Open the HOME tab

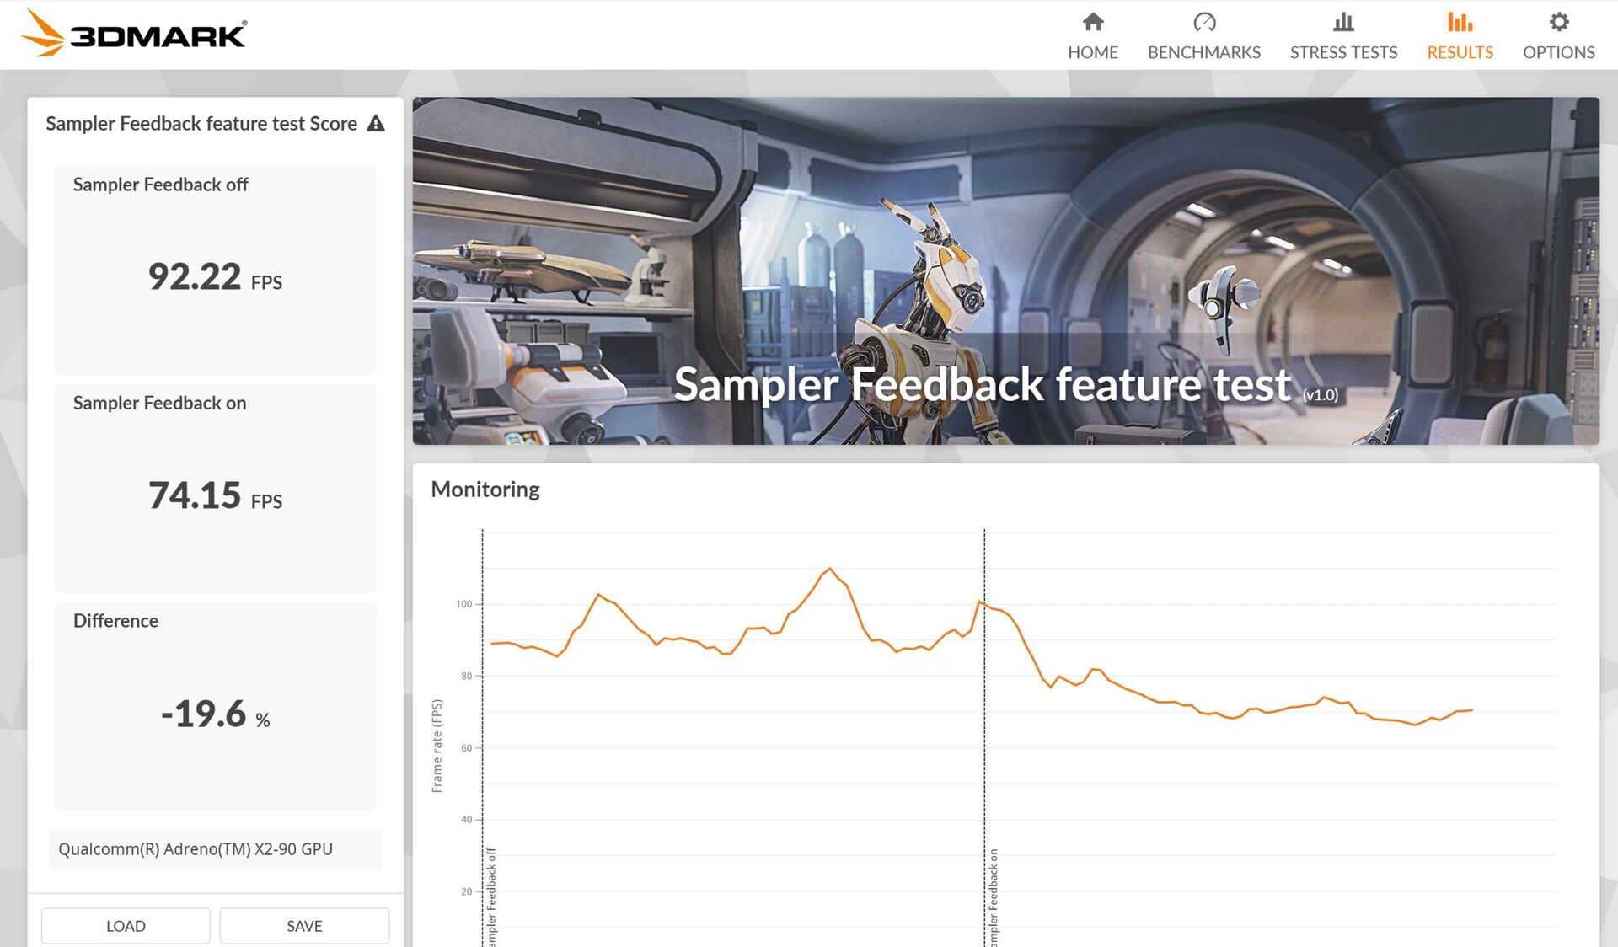pyautogui.click(x=1093, y=36)
